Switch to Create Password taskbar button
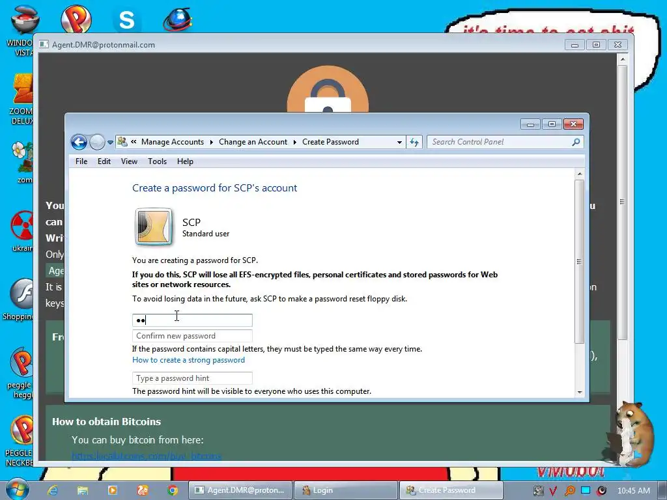 (x=451, y=490)
